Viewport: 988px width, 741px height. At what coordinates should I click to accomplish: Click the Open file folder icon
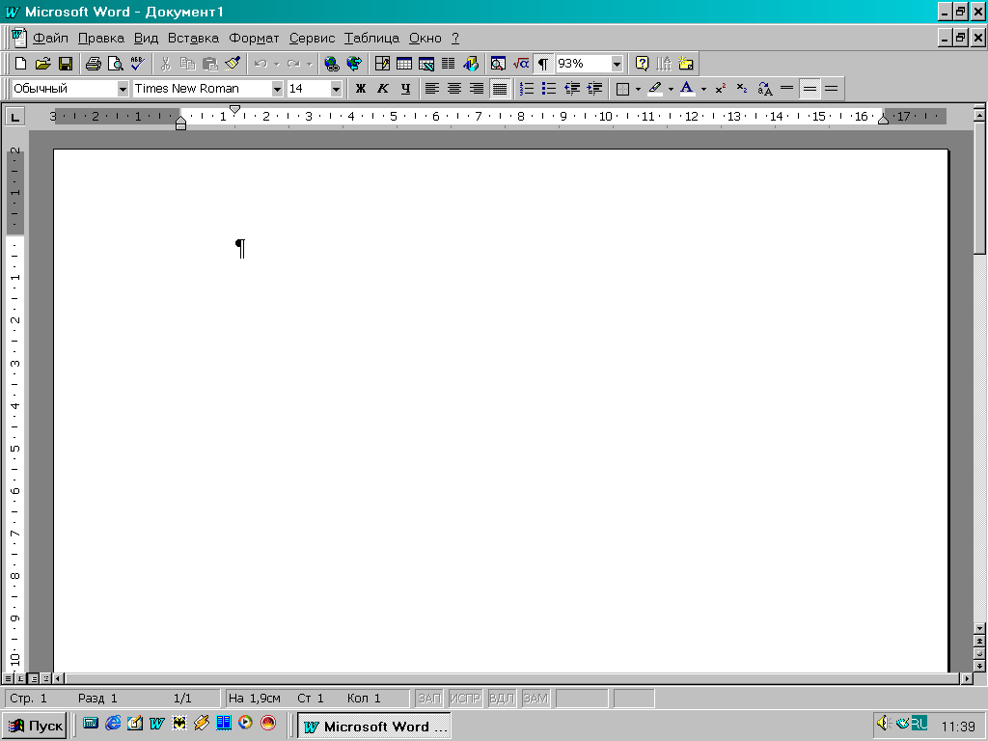click(x=42, y=64)
